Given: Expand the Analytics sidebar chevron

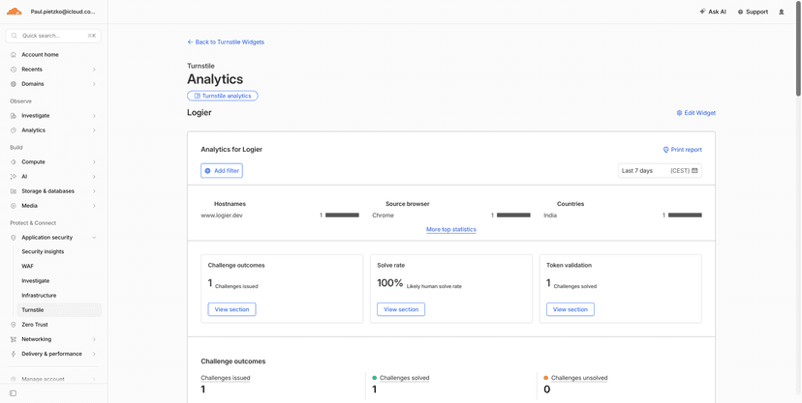Looking at the screenshot, I should pos(94,130).
